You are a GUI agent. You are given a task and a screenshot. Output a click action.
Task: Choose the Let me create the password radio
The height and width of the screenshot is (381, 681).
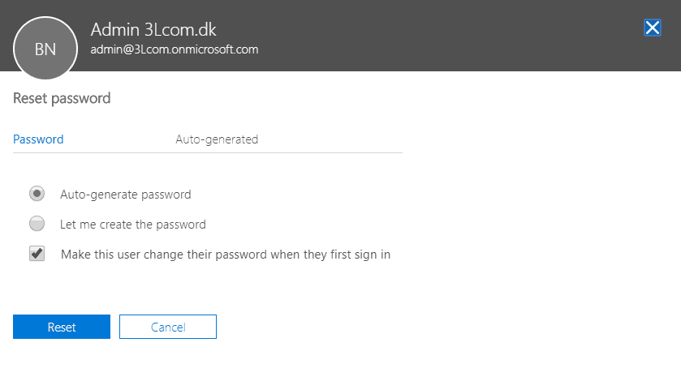(x=37, y=224)
